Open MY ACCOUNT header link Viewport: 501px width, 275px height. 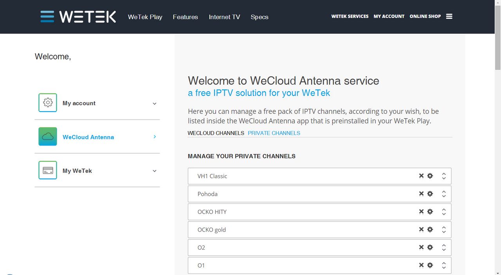[x=389, y=16]
